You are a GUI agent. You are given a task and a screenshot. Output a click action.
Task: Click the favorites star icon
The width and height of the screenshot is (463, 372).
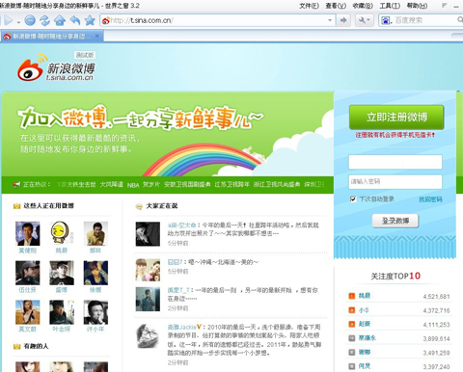point(90,20)
